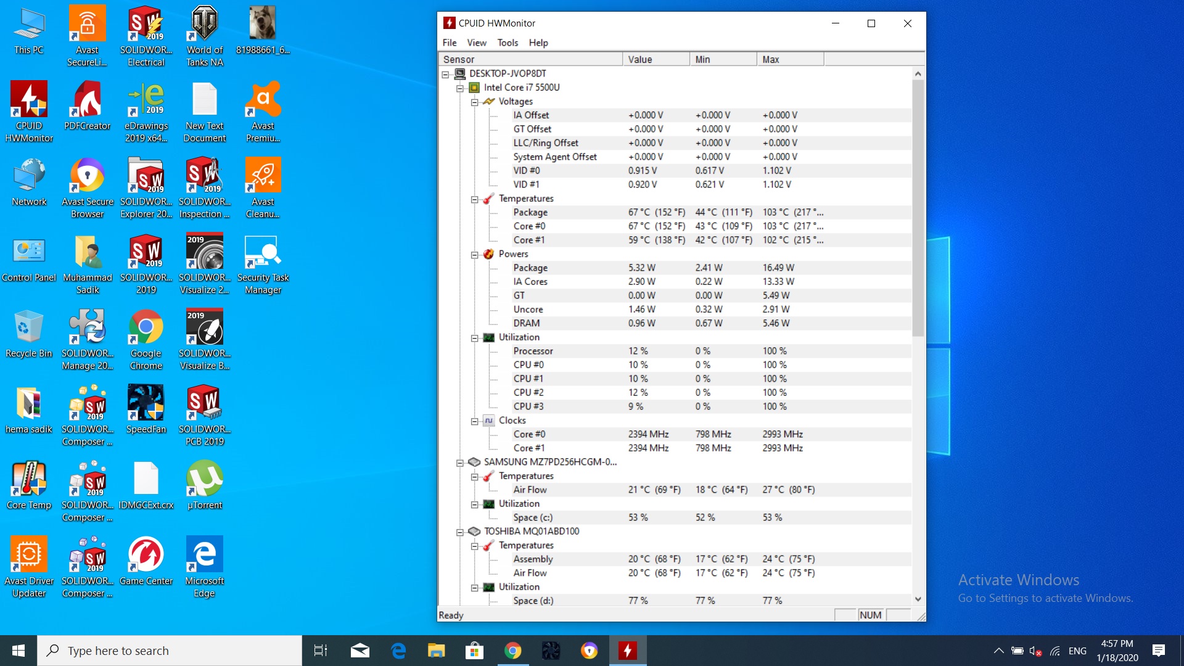Click the Value column header
Screen dimensions: 1184x666
click(656, 59)
